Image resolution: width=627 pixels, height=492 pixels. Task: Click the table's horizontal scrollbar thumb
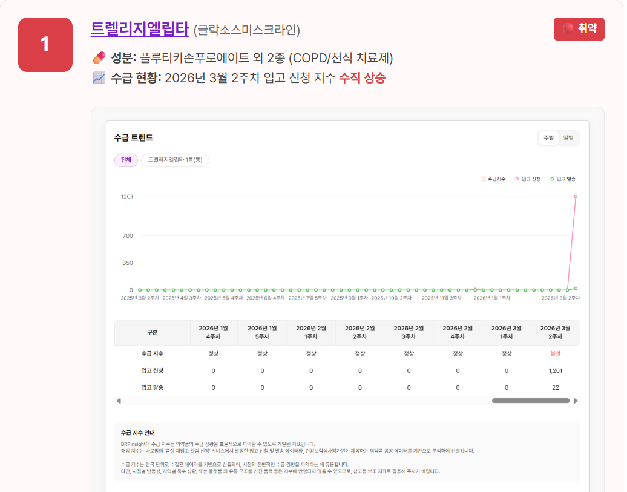531,401
